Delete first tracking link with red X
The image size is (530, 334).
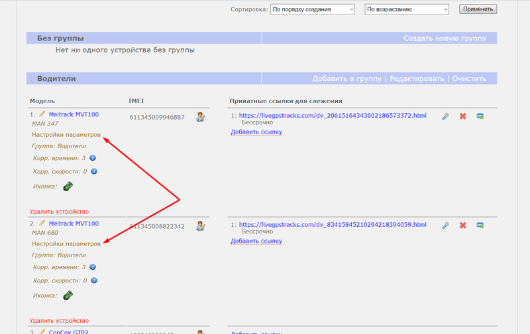click(462, 116)
